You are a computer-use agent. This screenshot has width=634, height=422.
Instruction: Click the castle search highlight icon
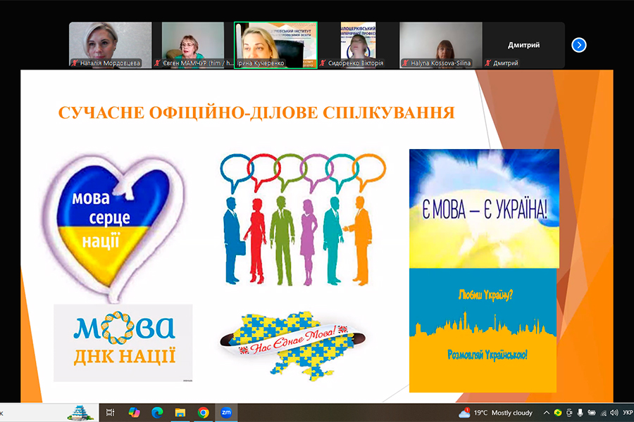(x=81, y=411)
